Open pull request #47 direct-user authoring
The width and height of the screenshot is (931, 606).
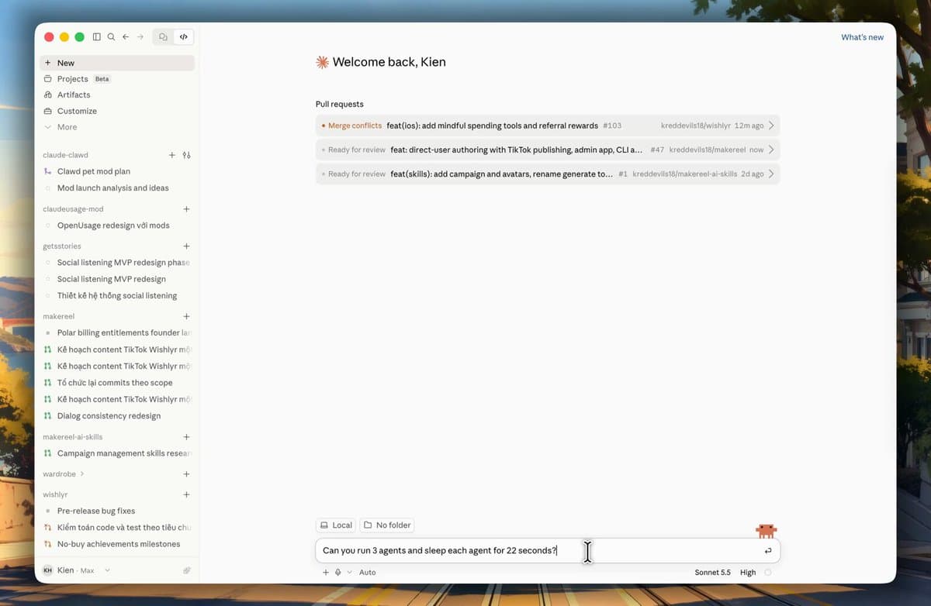(x=548, y=150)
